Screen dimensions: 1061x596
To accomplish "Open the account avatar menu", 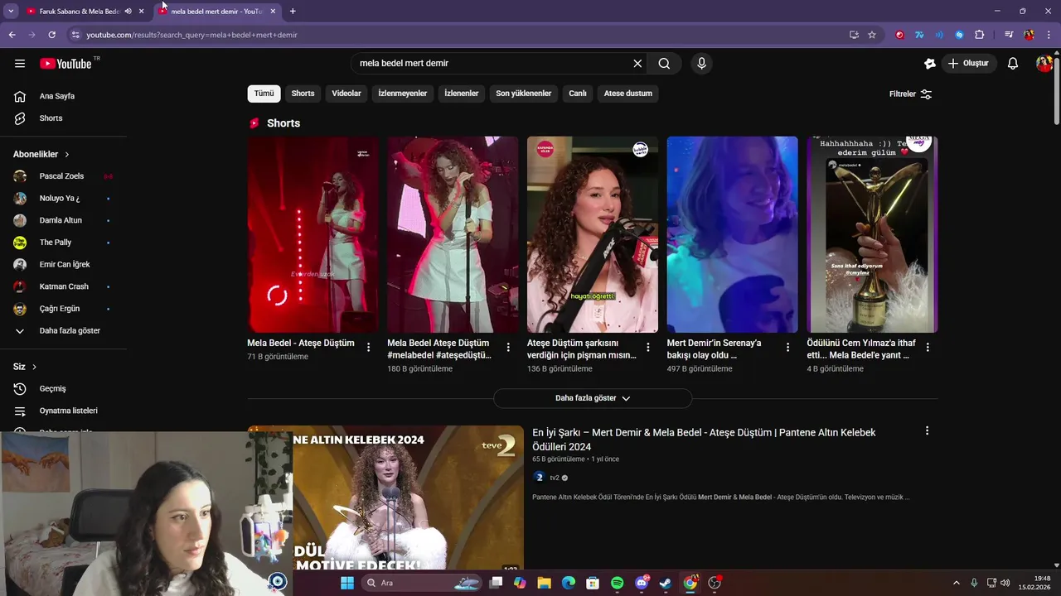I will pos(1044,64).
